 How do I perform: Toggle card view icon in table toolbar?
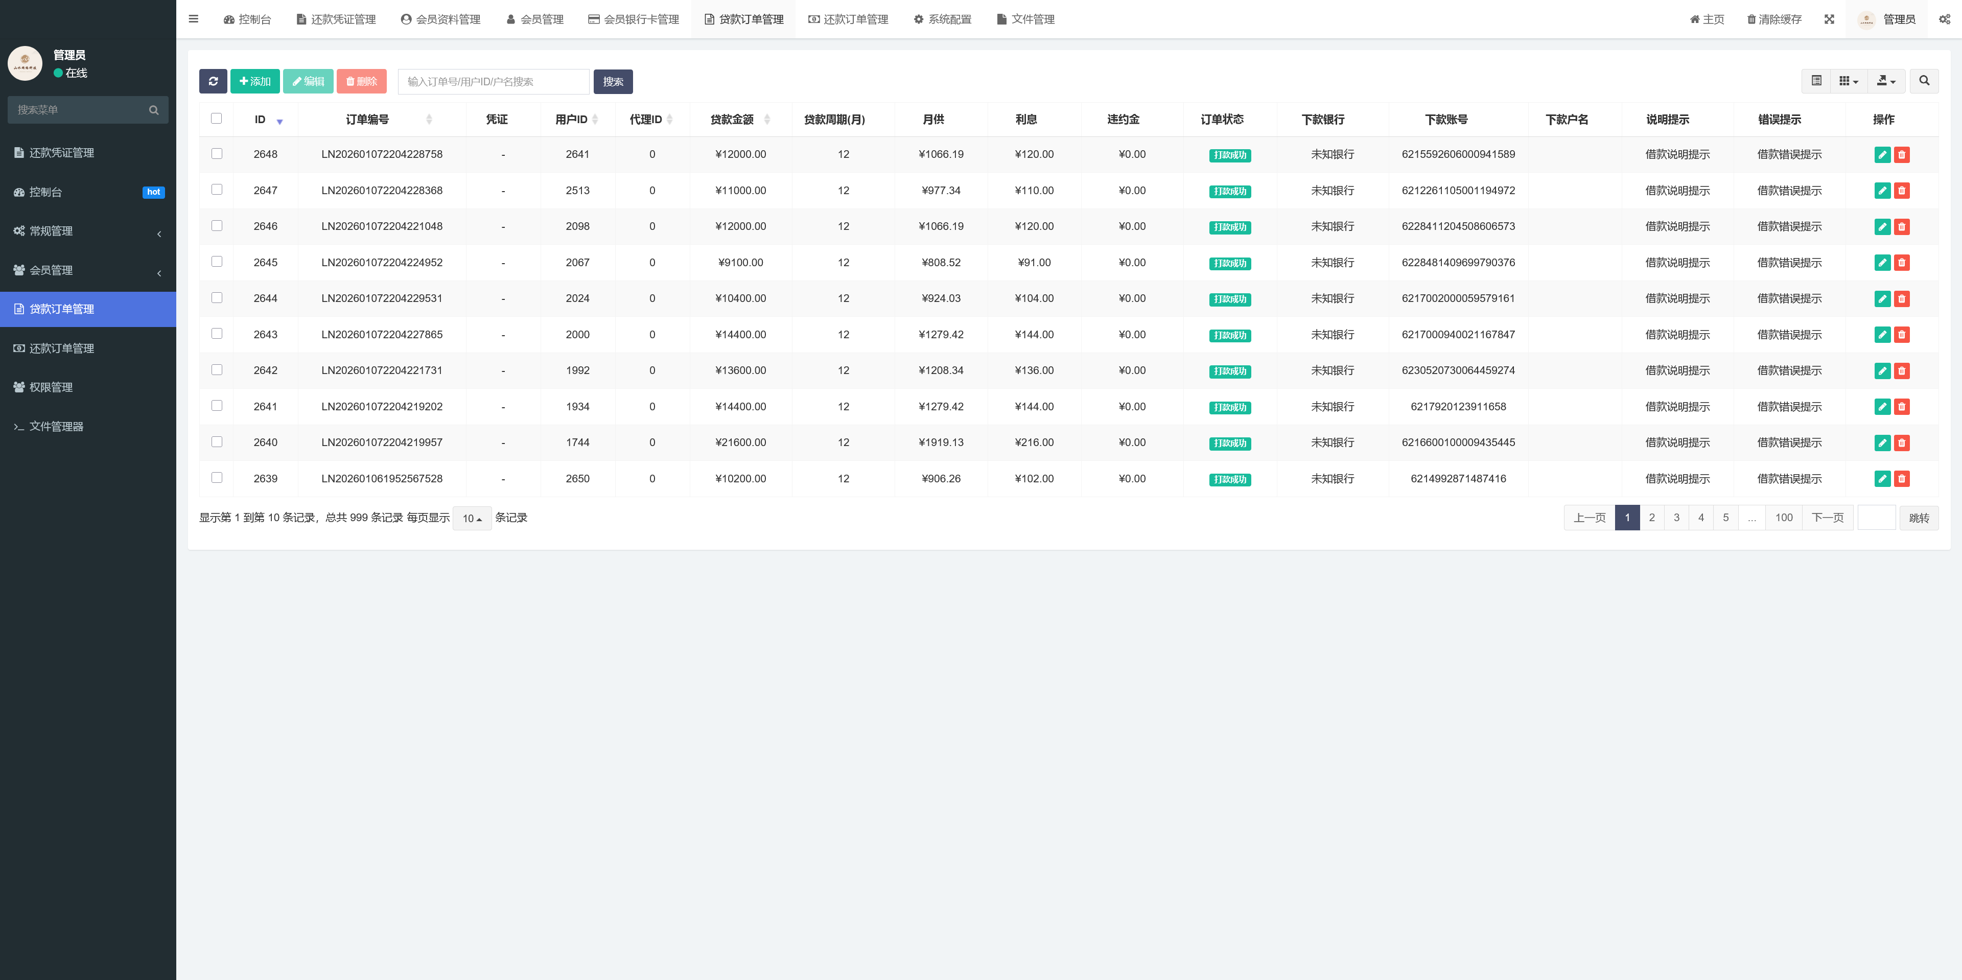1816,81
